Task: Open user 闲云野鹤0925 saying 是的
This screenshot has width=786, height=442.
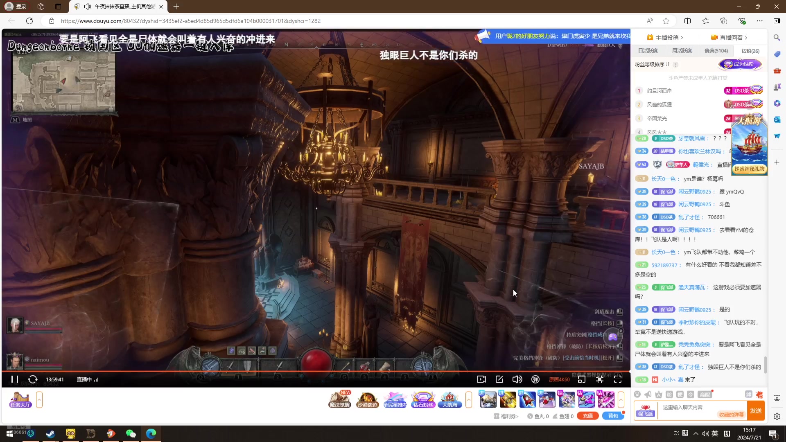Action: (694, 309)
